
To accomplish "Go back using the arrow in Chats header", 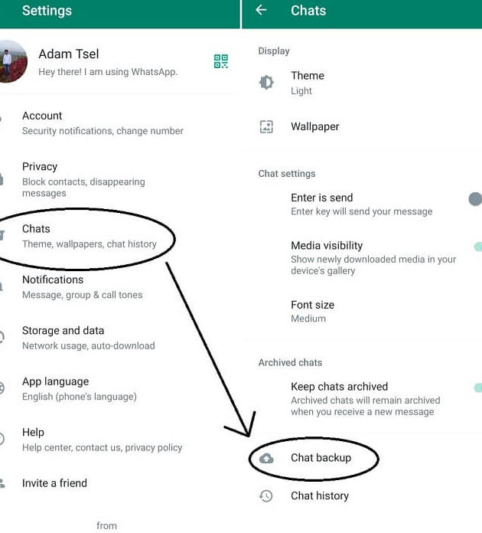I will [x=261, y=10].
